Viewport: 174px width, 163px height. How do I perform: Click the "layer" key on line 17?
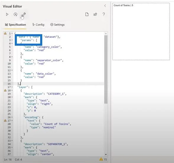pos(23,87)
